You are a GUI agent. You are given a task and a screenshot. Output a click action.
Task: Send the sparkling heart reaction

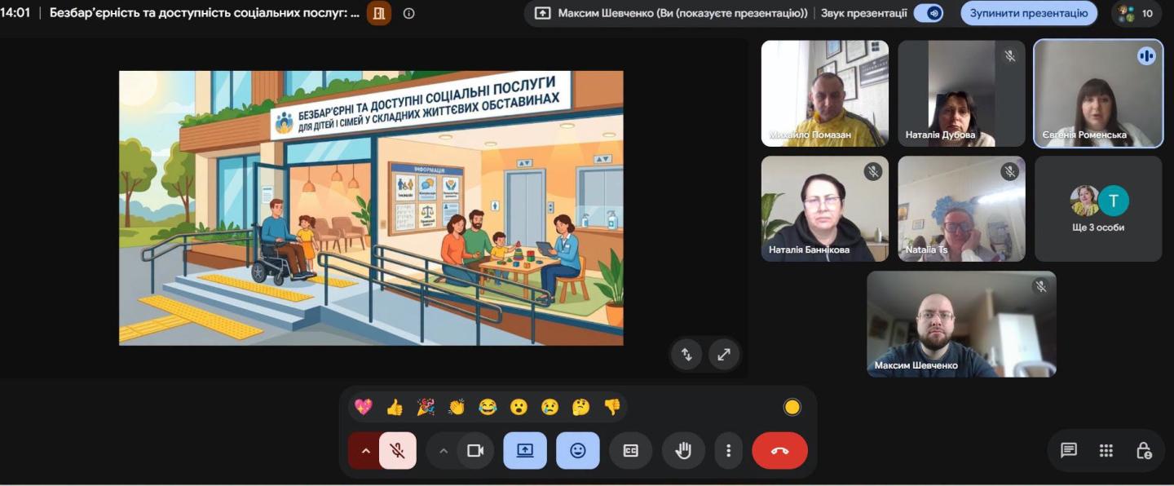coord(363,407)
